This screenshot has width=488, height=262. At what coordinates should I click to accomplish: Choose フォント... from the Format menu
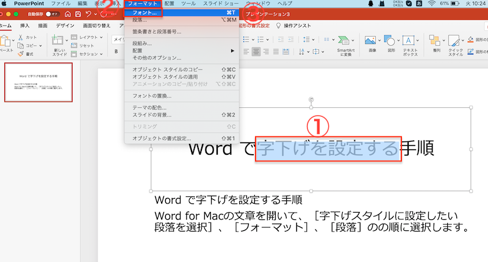click(x=181, y=13)
